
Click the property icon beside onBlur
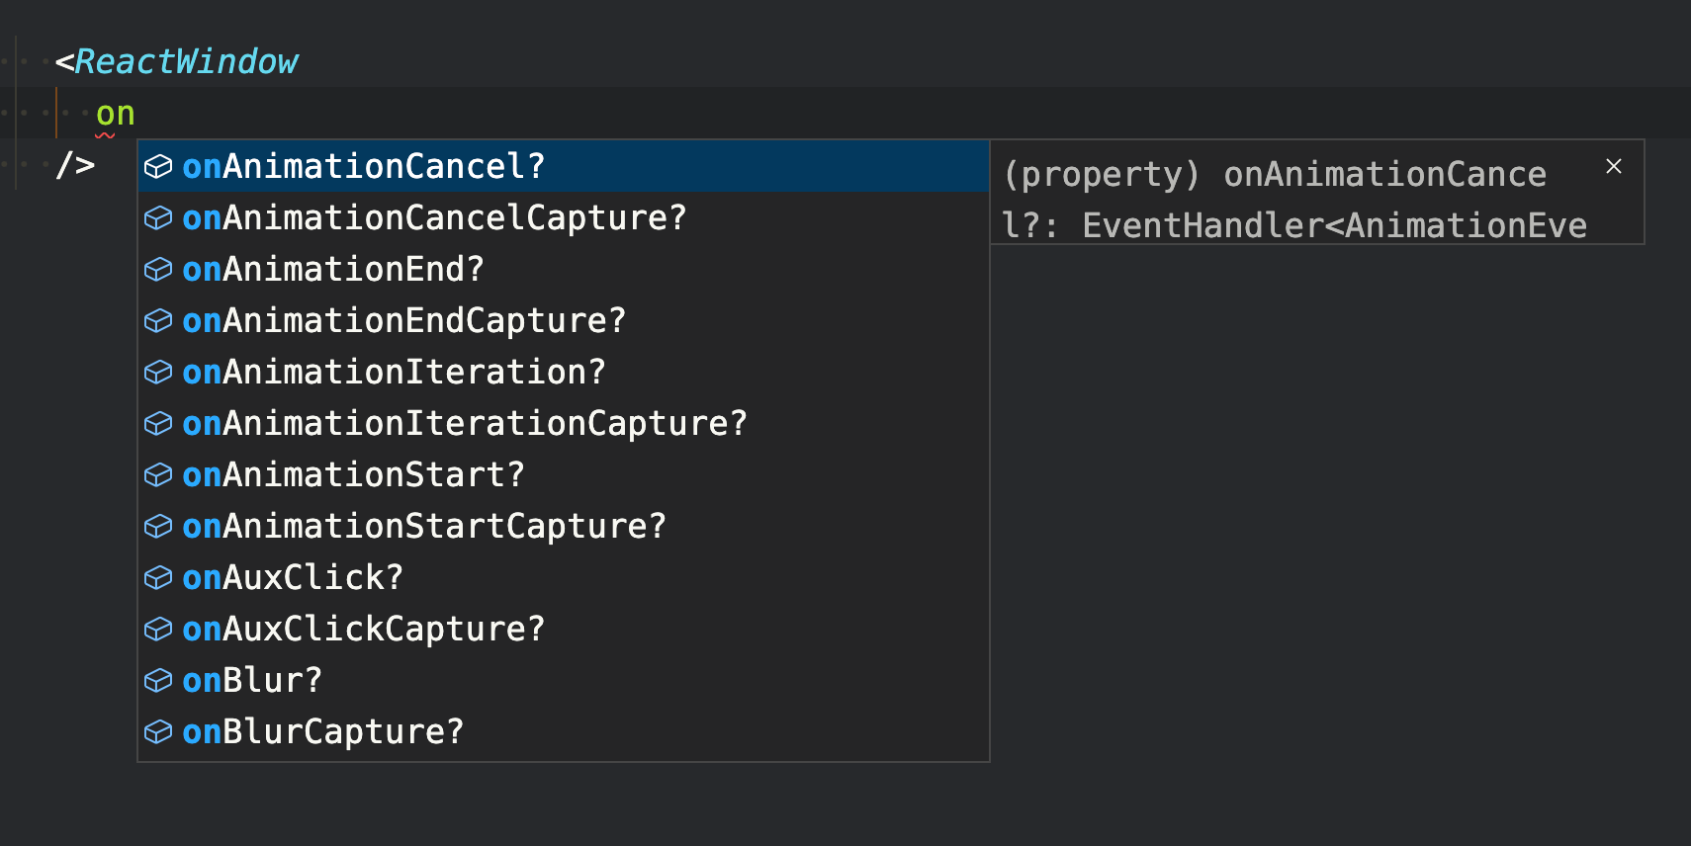click(158, 680)
